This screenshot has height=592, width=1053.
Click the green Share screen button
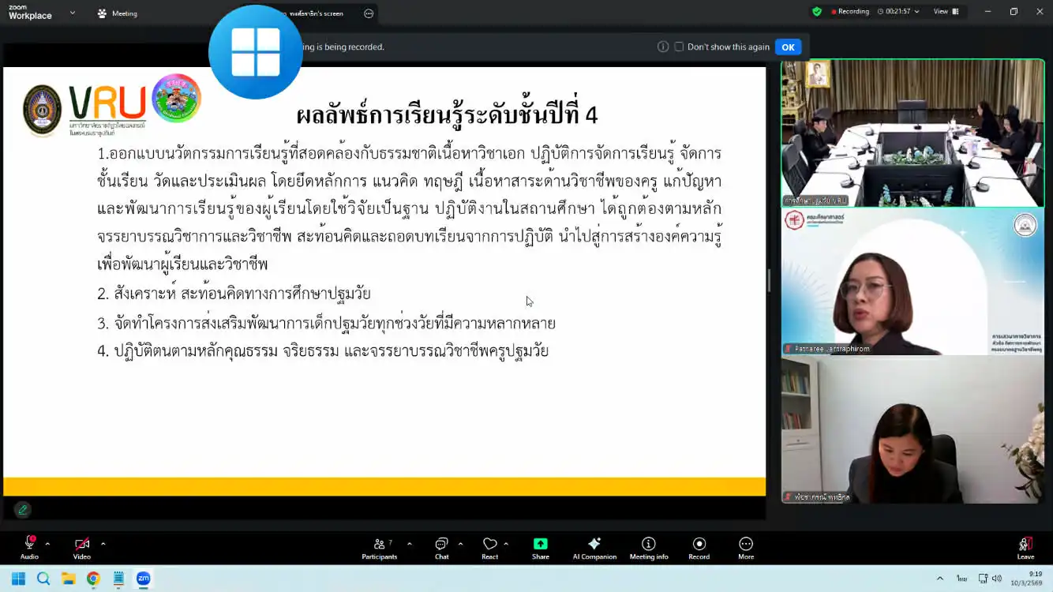pyautogui.click(x=540, y=545)
